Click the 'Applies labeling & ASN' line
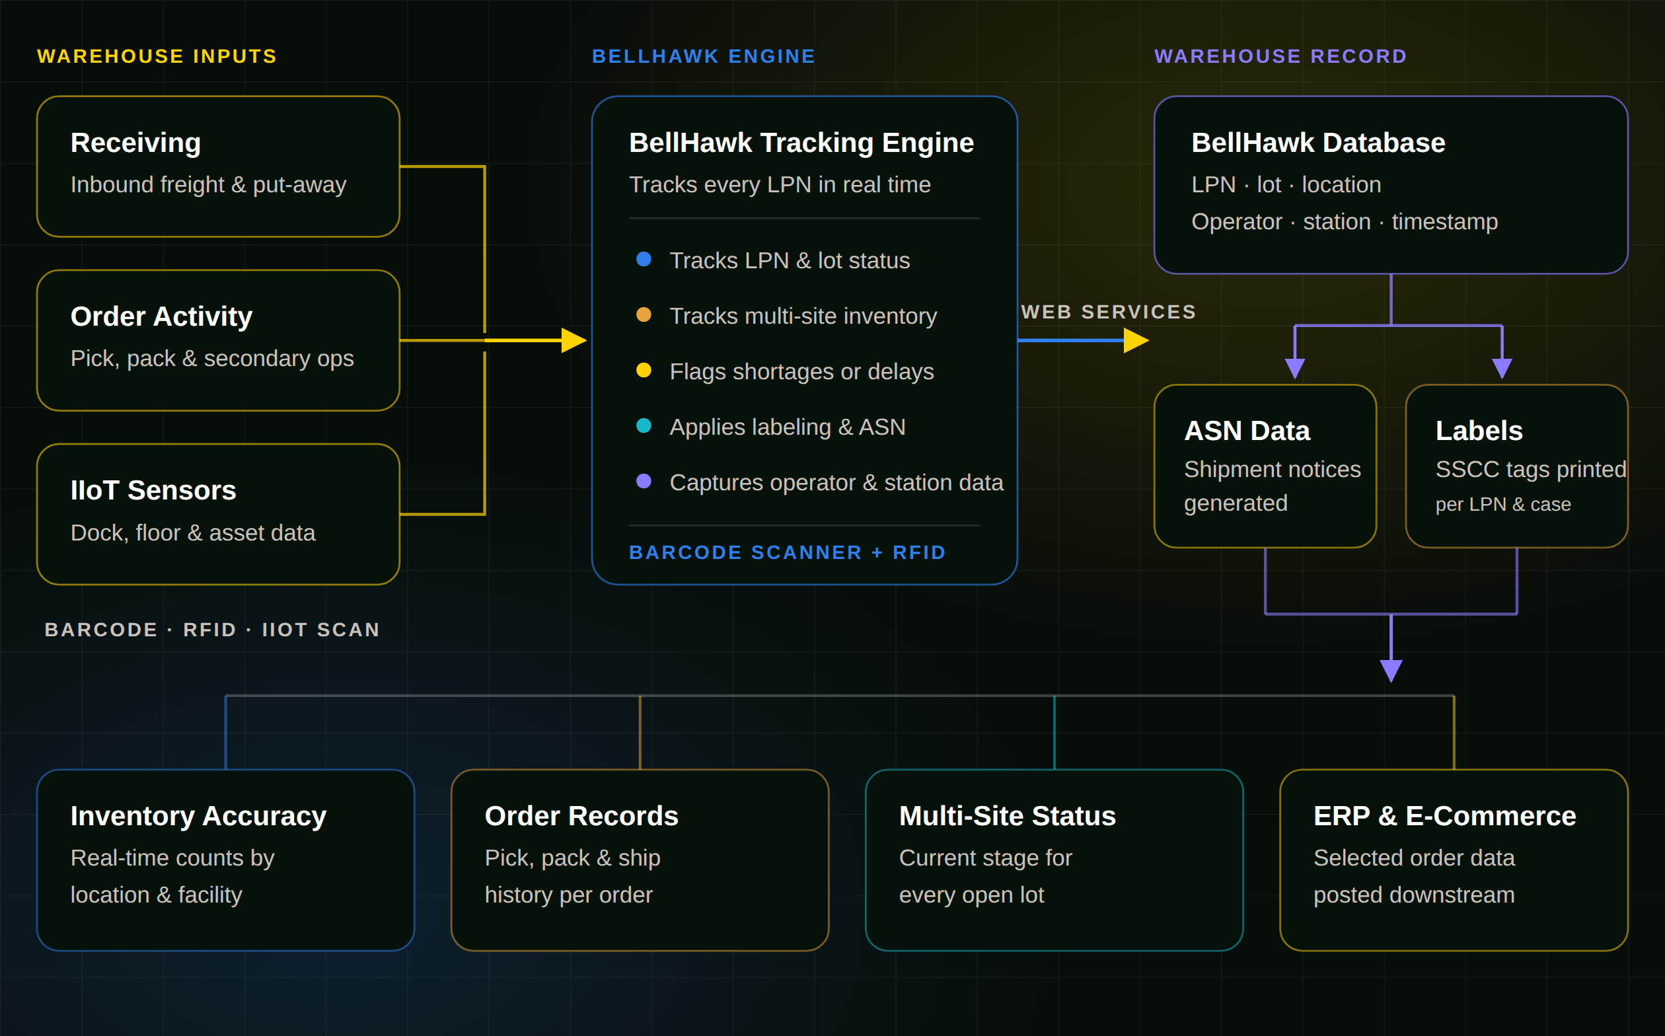1665x1036 pixels. click(x=788, y=427)
